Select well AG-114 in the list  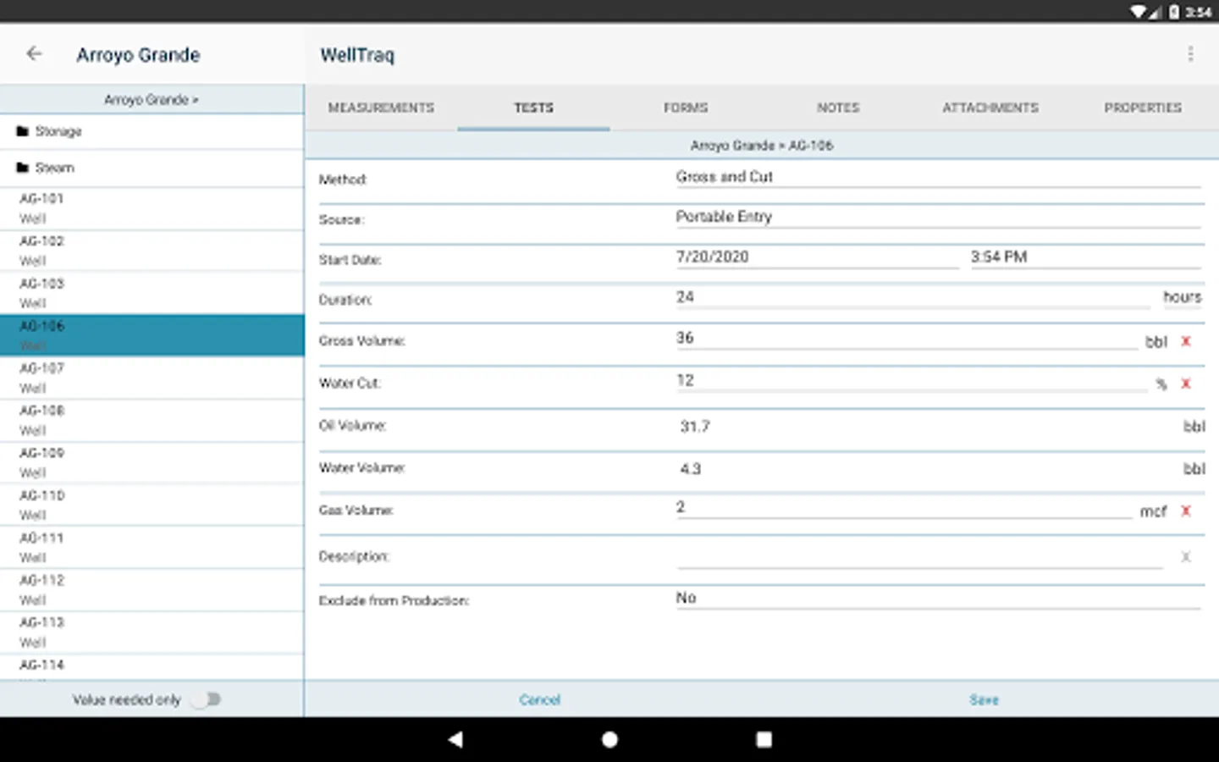pyautogui.click(x=152, y=667)
